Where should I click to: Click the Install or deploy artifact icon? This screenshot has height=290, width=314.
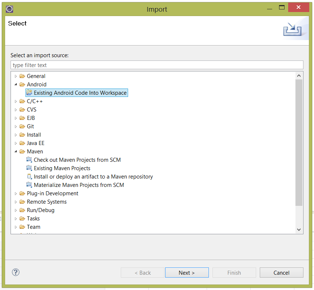pyautogui.click(x=29, y=177)
